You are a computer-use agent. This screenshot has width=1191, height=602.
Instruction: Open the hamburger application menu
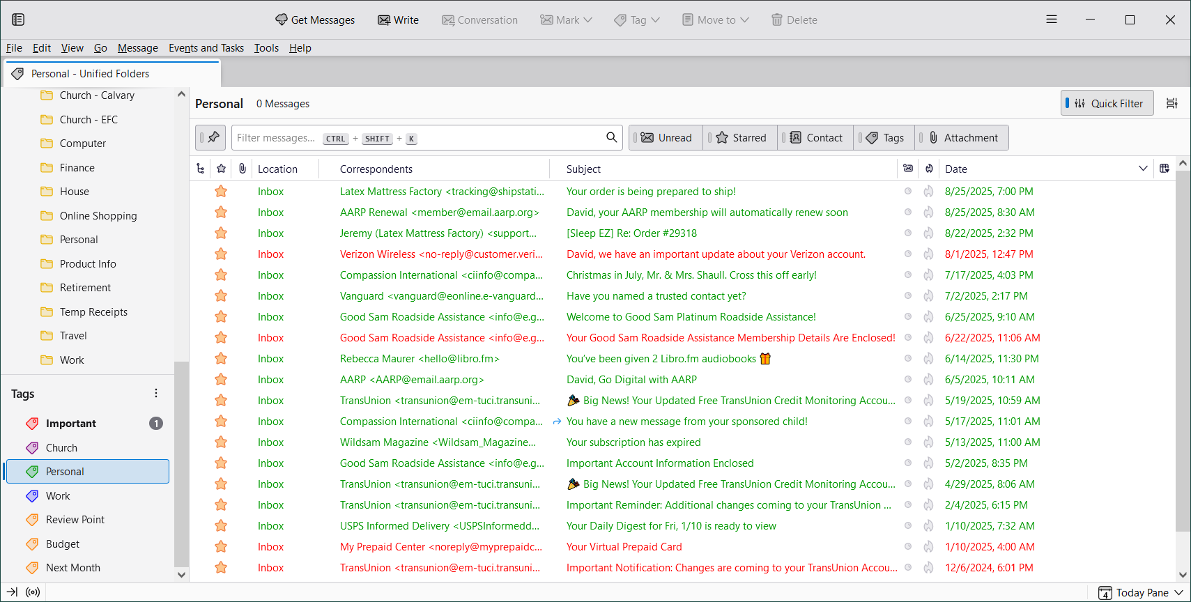[1052, 20]
